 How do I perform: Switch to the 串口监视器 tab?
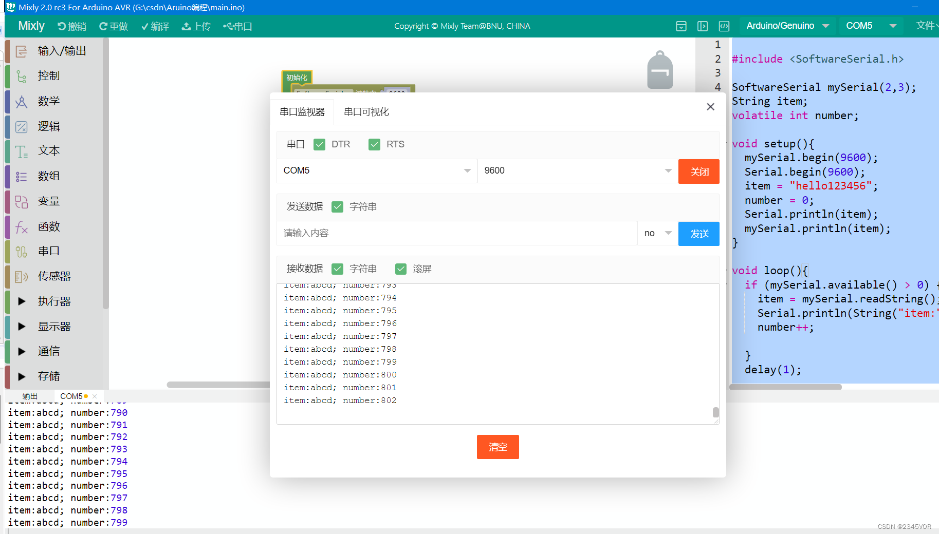[x=302, y=112]
